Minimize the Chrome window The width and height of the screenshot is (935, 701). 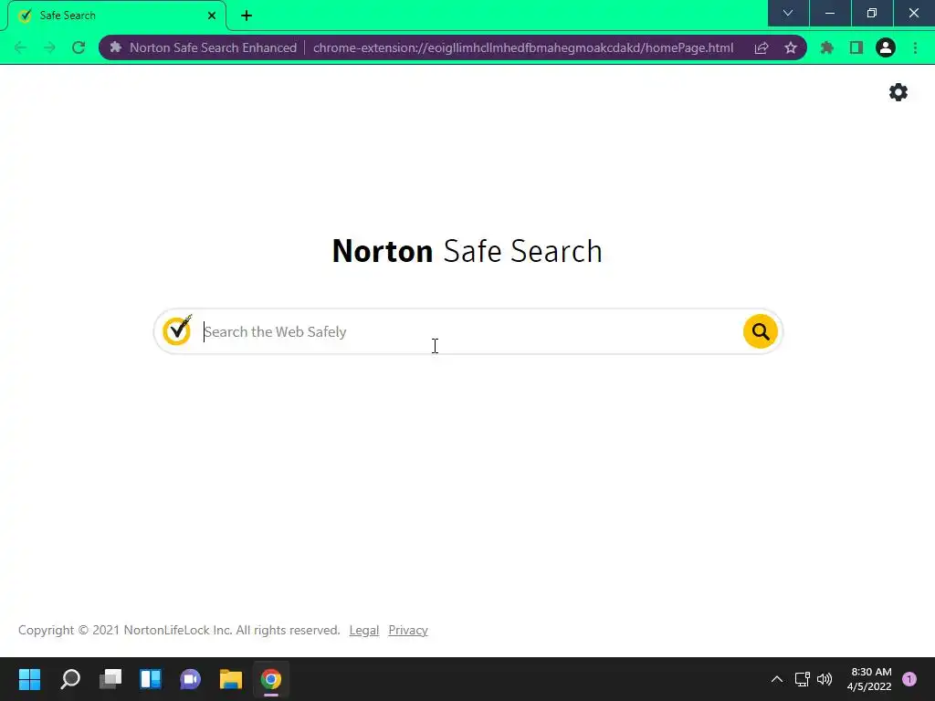click(x=830, y=13)
